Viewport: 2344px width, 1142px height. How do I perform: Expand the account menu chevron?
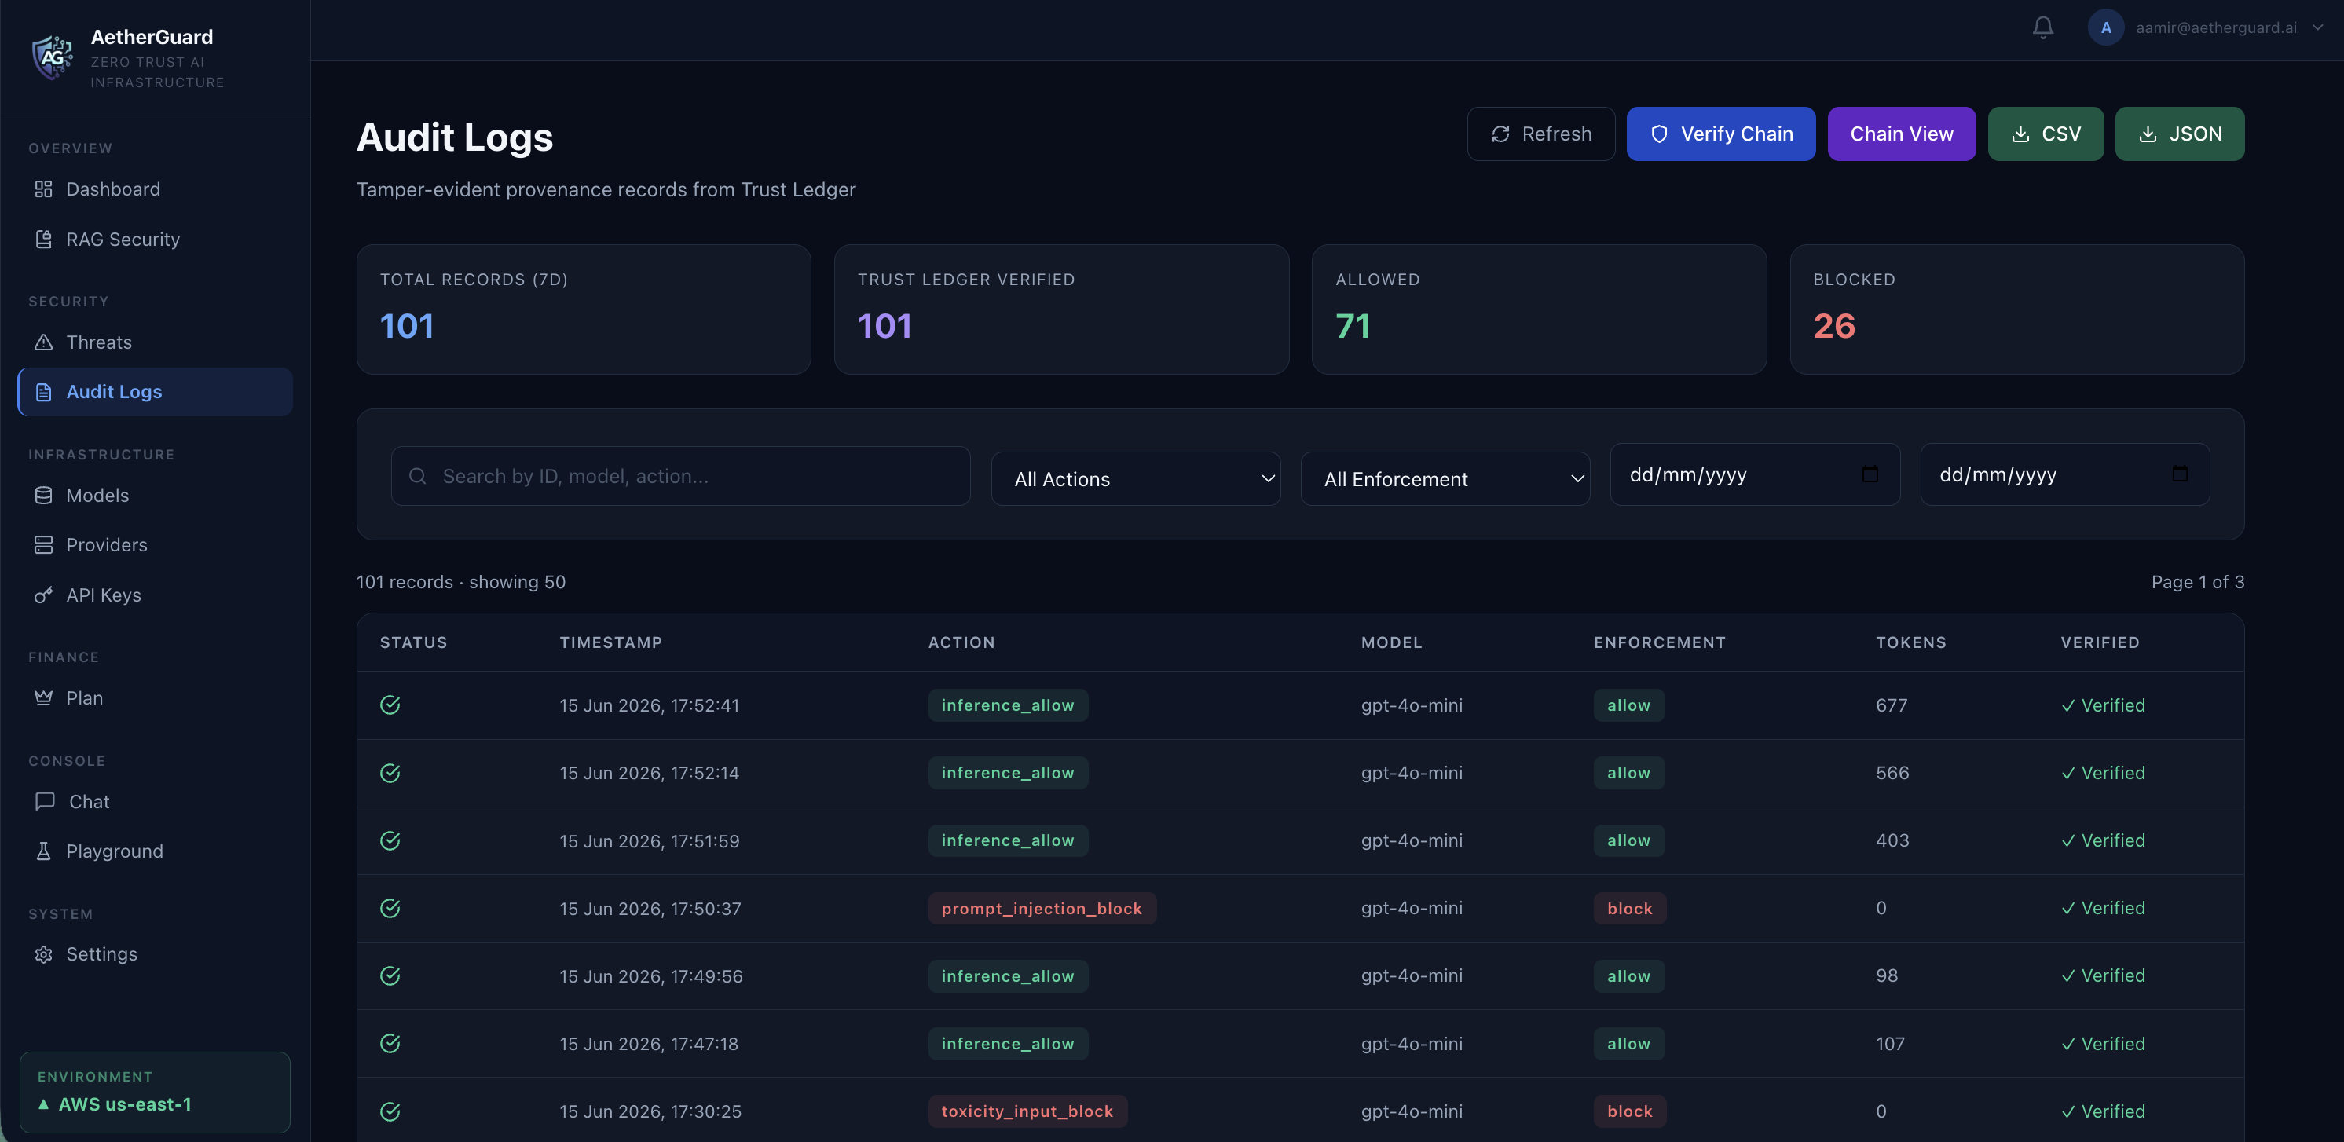point(2317,28)
